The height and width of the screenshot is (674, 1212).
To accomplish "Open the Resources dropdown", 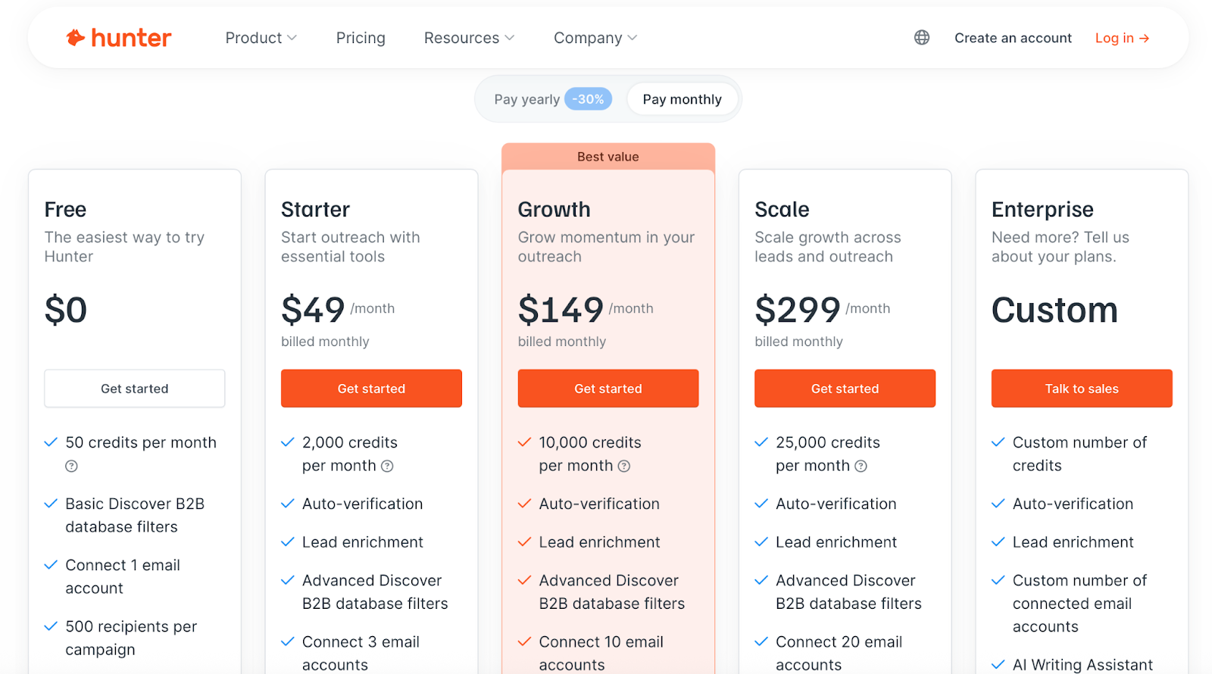I will pyautogui.click(x=468, y=37).
